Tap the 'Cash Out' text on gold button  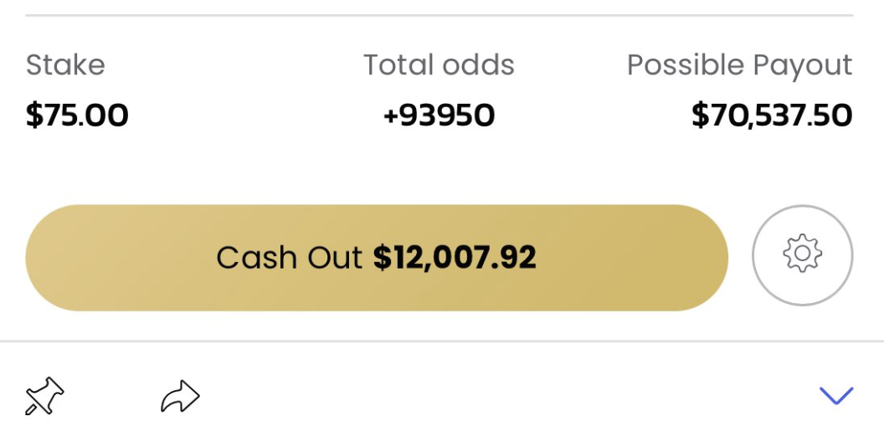[x=289, y=258]
